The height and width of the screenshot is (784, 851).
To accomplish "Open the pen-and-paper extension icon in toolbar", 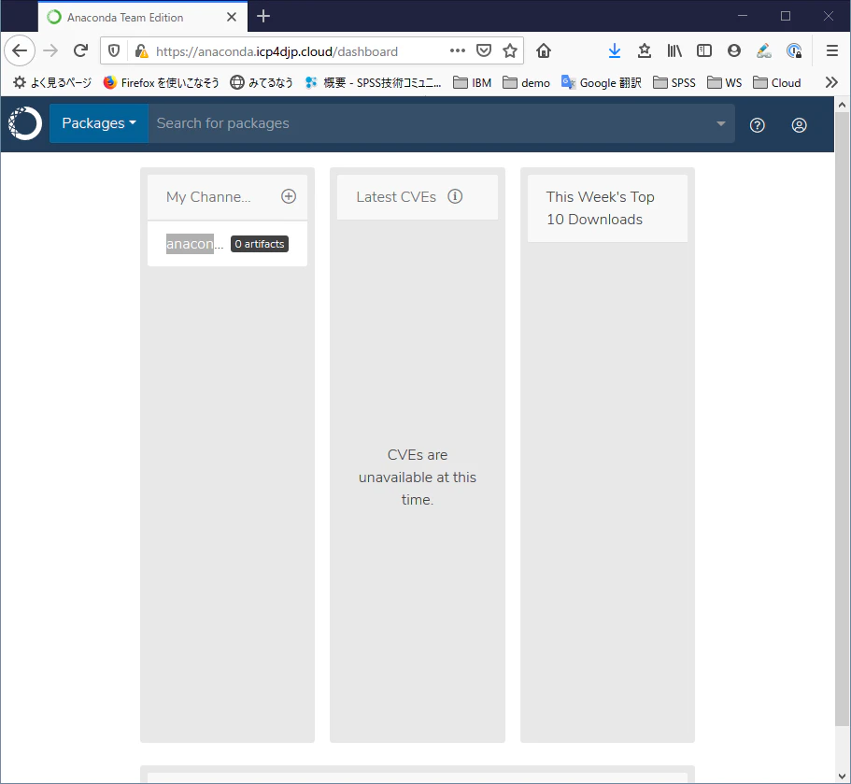I will pyautogui.click(x=763, y=51).
